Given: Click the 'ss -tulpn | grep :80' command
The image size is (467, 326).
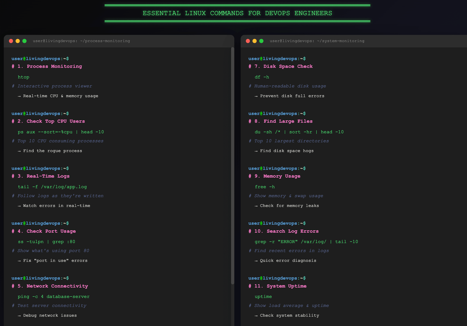Looking at the screenshot, I should coord(46,242).
